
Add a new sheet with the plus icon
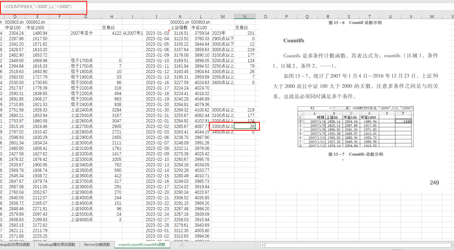(182, 245)
